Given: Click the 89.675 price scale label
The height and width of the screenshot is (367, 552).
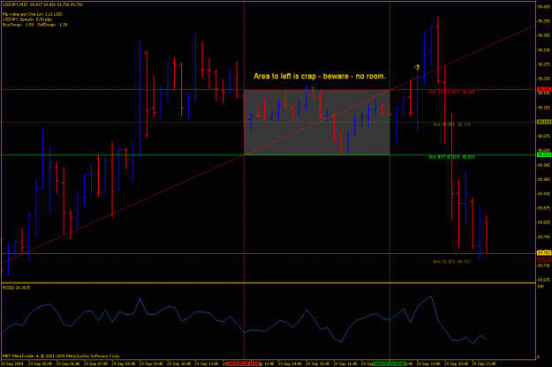Looking at the screenshot, I should 544,280.
